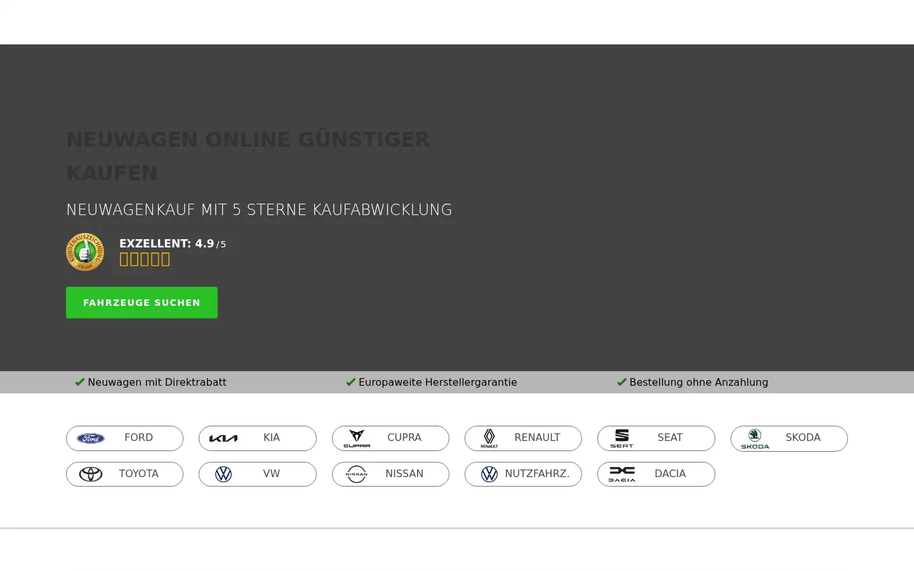Click the gold Kundenauszeichnung award badge
Viewport: 914px width, 571px height.
(85, 252)
